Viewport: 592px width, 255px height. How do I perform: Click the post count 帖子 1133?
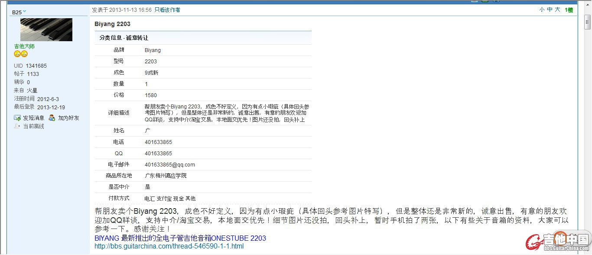(26, 74)
